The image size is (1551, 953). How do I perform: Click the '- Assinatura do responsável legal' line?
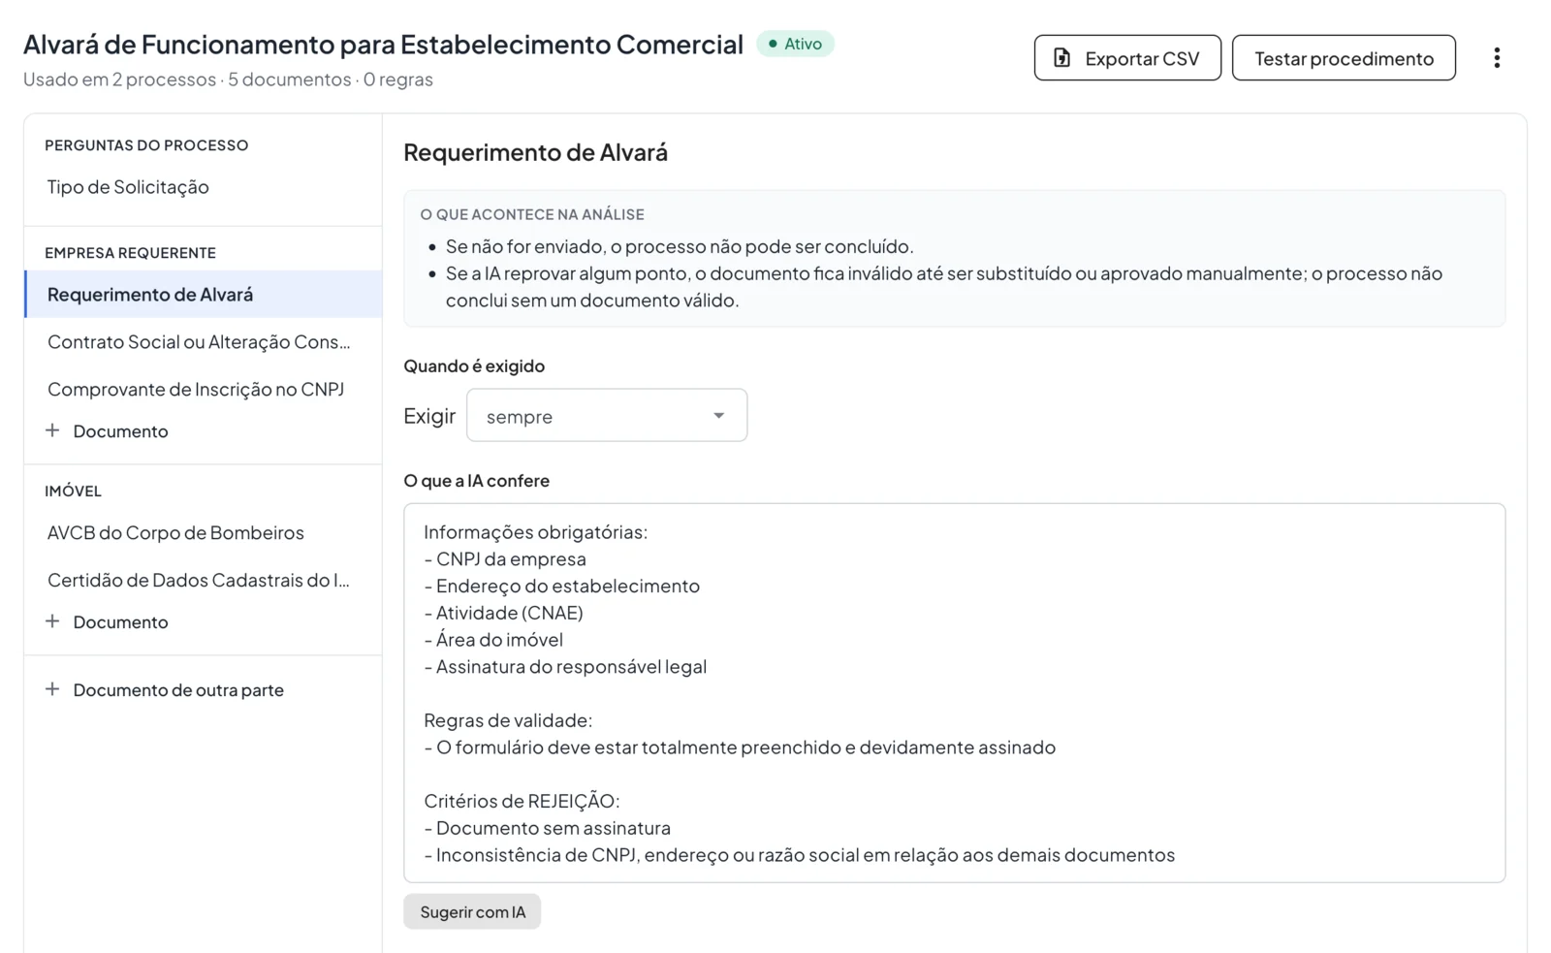pyautogui.click(x=565, y=667)
